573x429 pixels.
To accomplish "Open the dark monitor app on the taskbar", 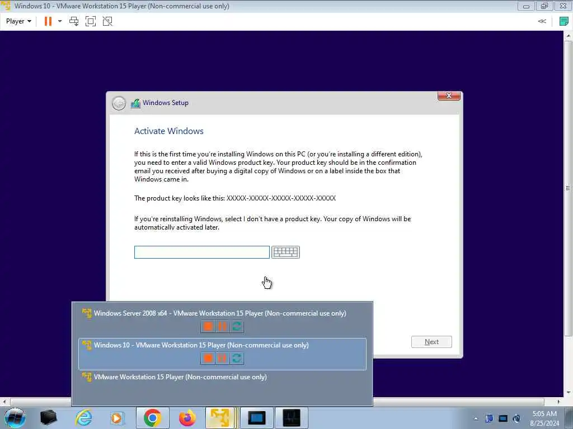I will [x=291, y=418].
